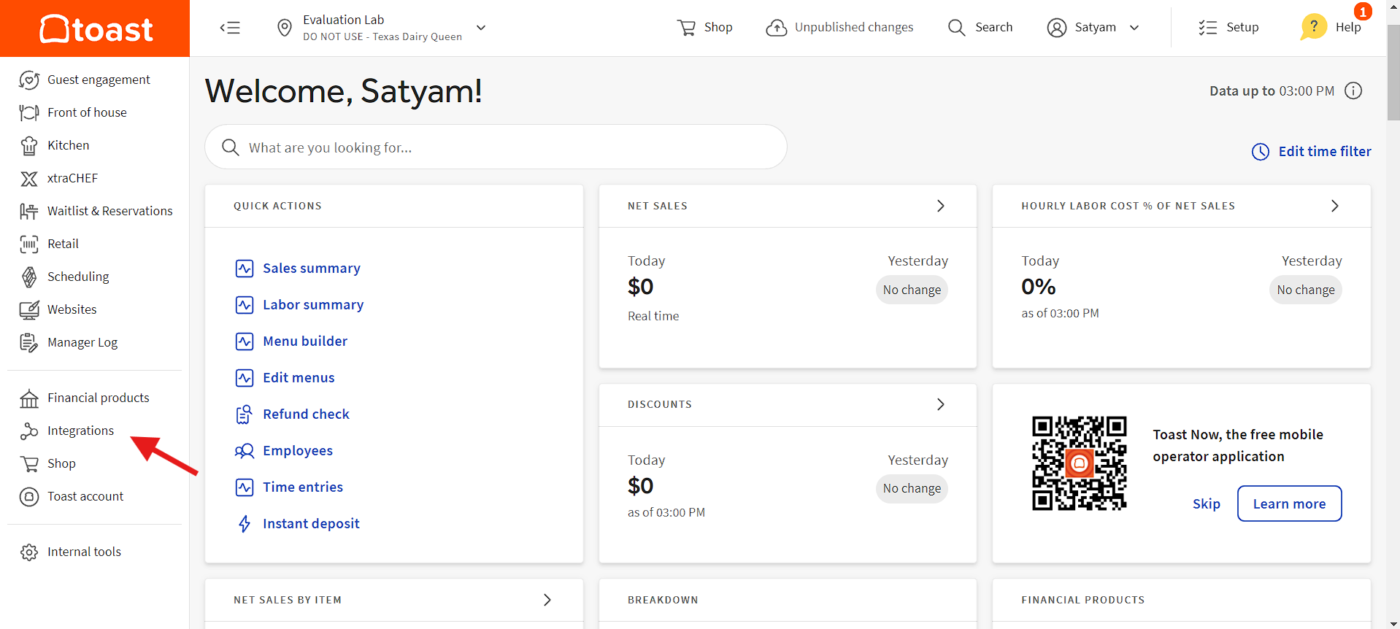Click the info icon beside Data up to
The image size is (1400, 629).
1353,90
